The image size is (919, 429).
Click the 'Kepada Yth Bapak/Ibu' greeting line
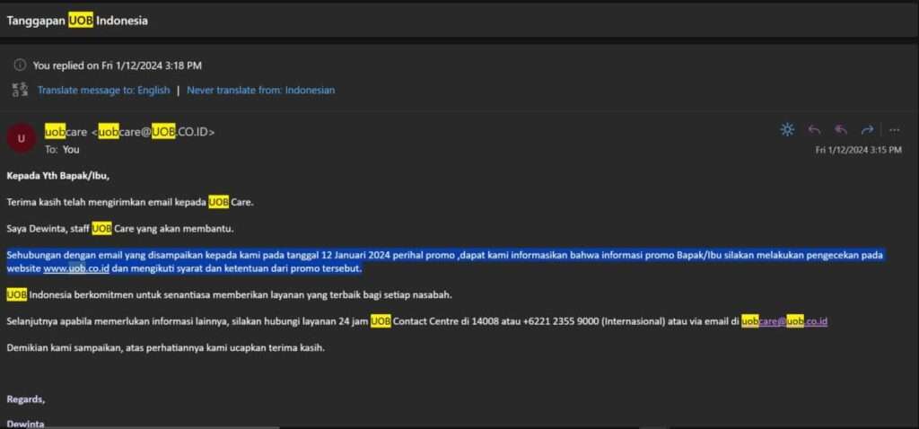[x=58, y=176]
